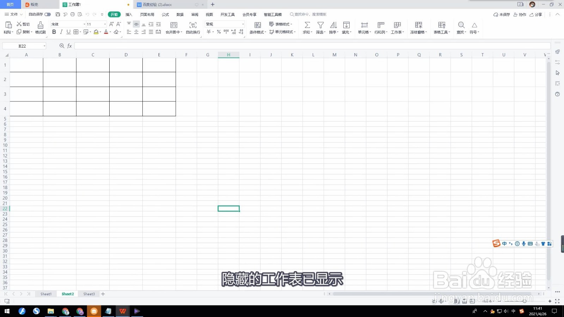This screenshot has height=317, width=564.
Task: Toggle the middle vertical alignment button
Action: coord(136,24)
